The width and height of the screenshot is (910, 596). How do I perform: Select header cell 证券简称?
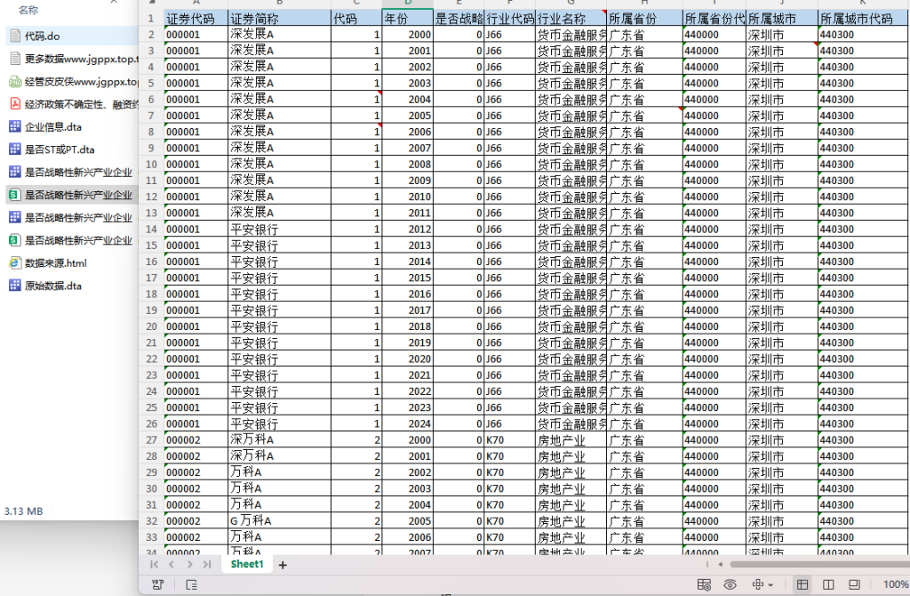tap(280, 18)
